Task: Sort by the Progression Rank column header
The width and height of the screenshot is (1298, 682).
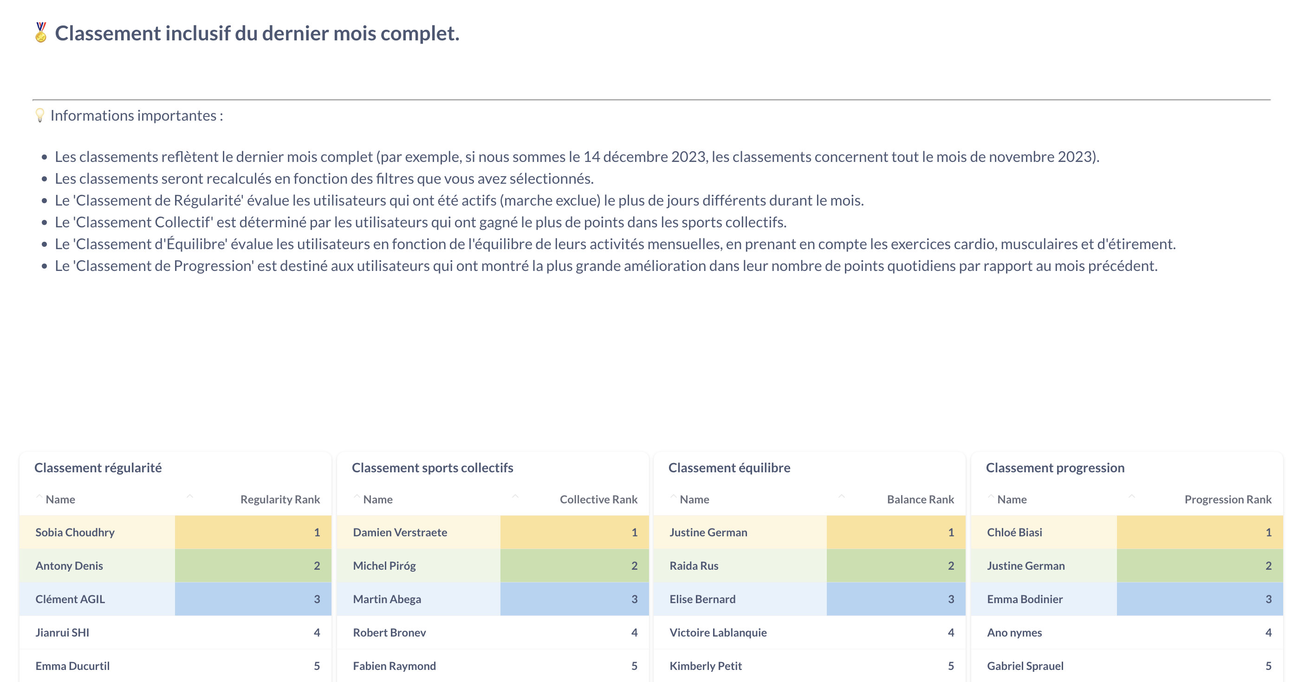Action: click(x=1227, y=499)
